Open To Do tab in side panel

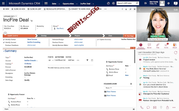tap(166, 46)
